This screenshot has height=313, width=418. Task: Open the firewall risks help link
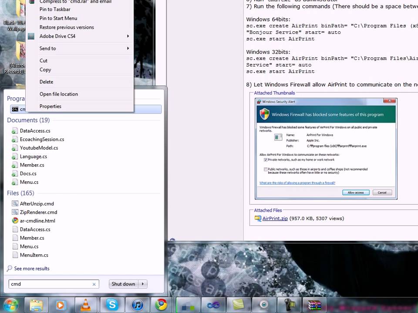[297, 183]
